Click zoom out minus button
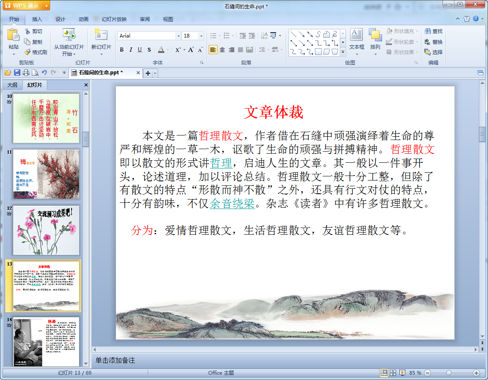The height and width of the screenshot is (380, 488). [x=428, y=373]
